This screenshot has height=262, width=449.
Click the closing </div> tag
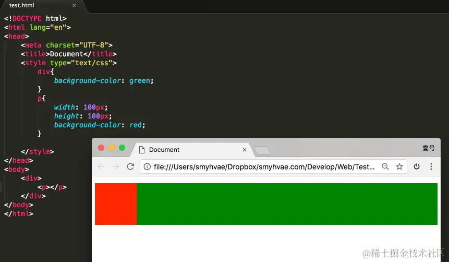(33, 196)
